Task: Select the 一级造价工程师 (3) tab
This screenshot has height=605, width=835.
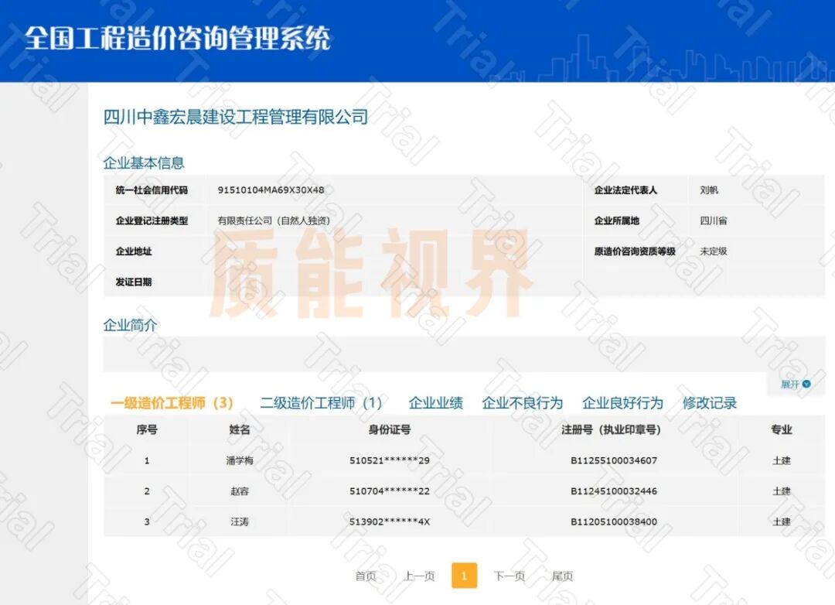Action: (171, 403)
